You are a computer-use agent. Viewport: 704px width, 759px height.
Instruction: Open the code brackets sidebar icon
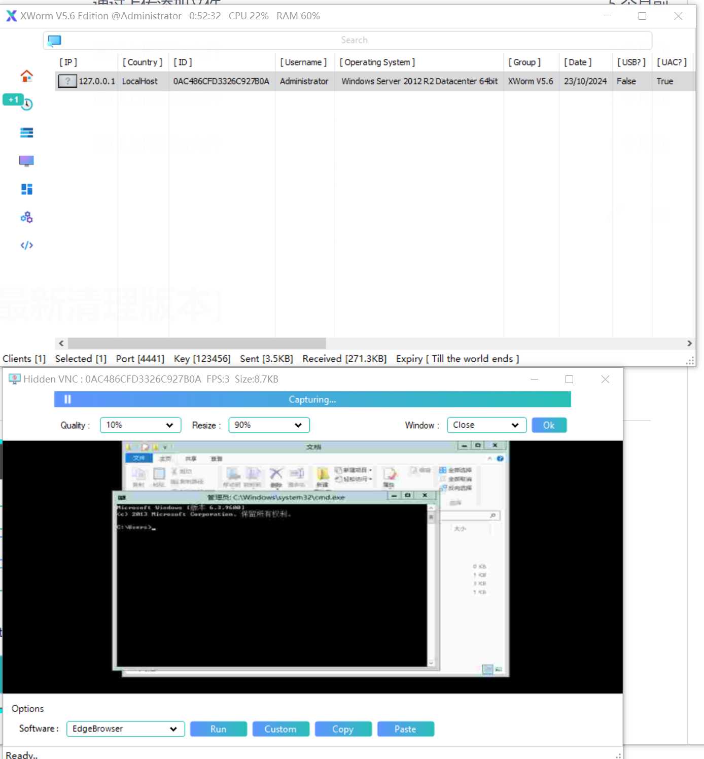click(x=26, y=246)
